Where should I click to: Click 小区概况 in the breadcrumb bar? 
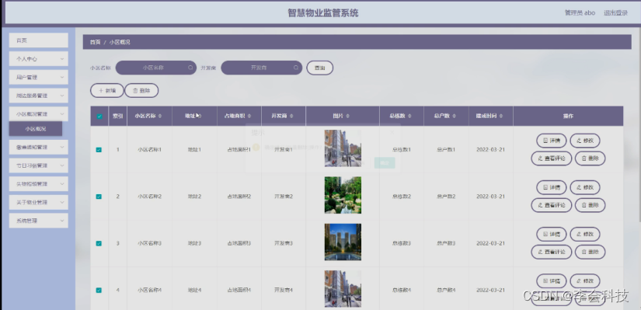(120, 42)
